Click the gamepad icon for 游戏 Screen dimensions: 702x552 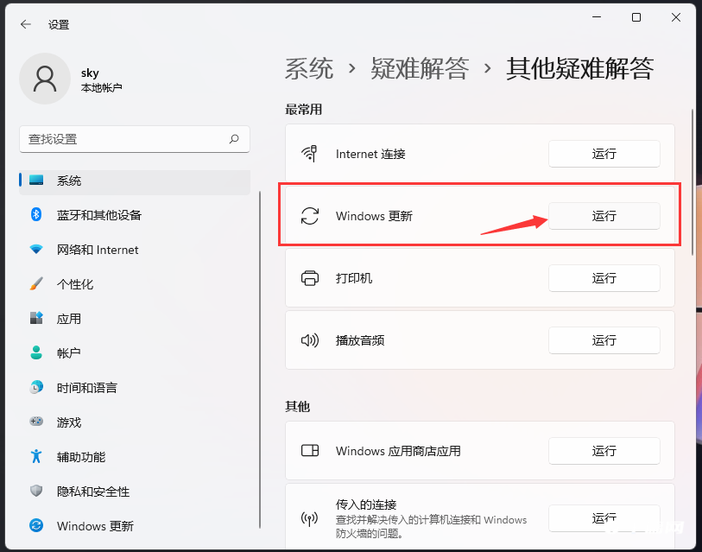[35, 422]
